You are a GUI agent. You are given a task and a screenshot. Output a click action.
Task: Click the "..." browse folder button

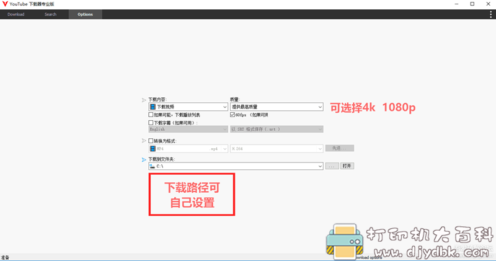click(x=332, y=166)
